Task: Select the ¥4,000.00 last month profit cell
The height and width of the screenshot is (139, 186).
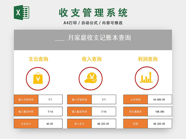Action: tap(160, 99)
